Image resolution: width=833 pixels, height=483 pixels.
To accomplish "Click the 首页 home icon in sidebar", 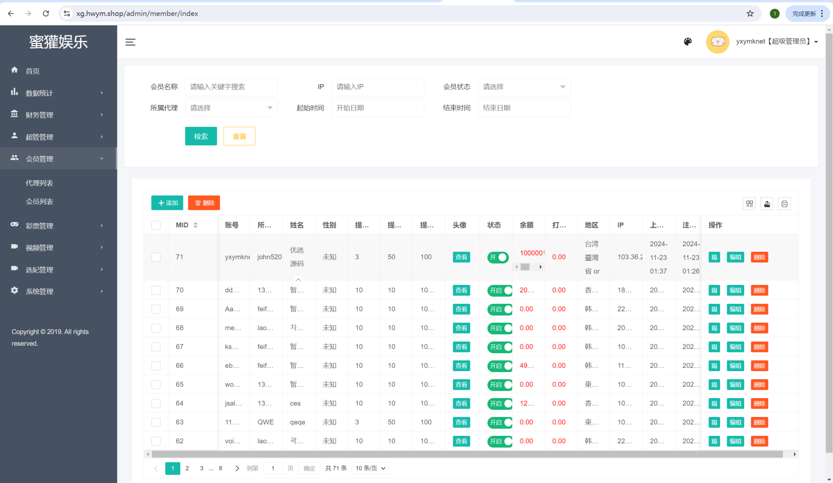I will 15,70.
